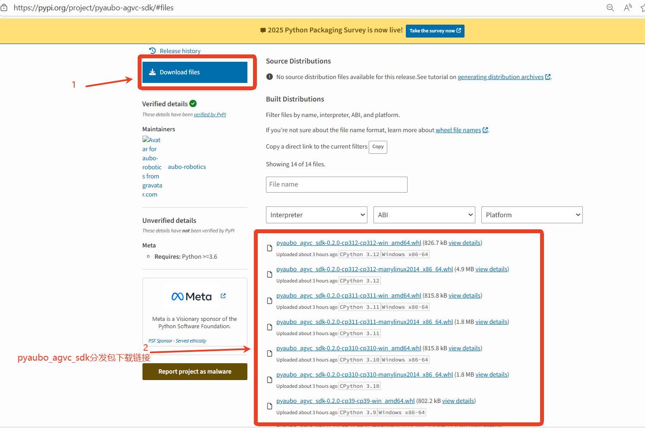The image size is (645, 428).
Task: Click Take the survey now button
Action: (435, 31)
